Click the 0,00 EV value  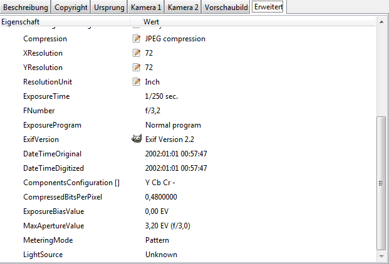click(157, 211)
